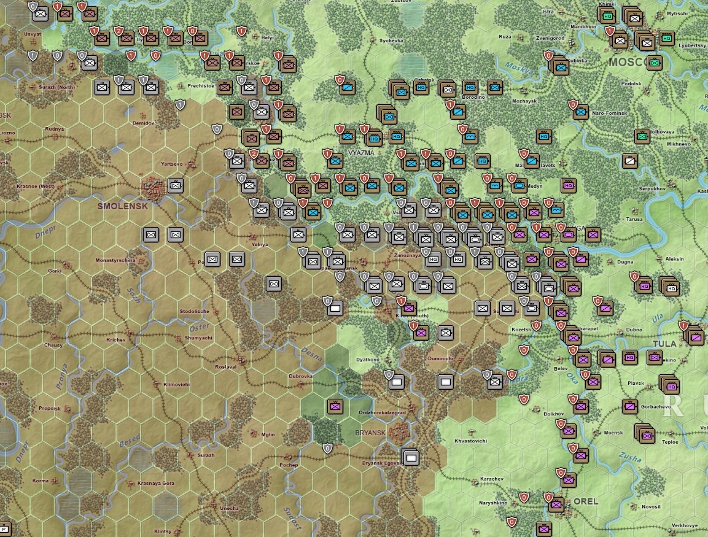Select the purple HQ stack above Plavsk
The width and height of the screenshot is (708, 537).
click(x=670, y=385)
